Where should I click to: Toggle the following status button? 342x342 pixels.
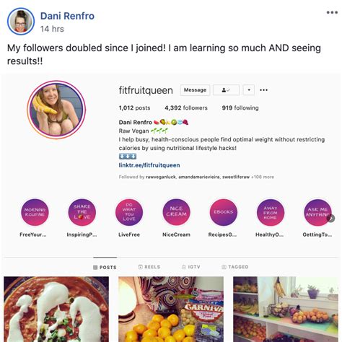pyautogui.click(x=226, y=90)
